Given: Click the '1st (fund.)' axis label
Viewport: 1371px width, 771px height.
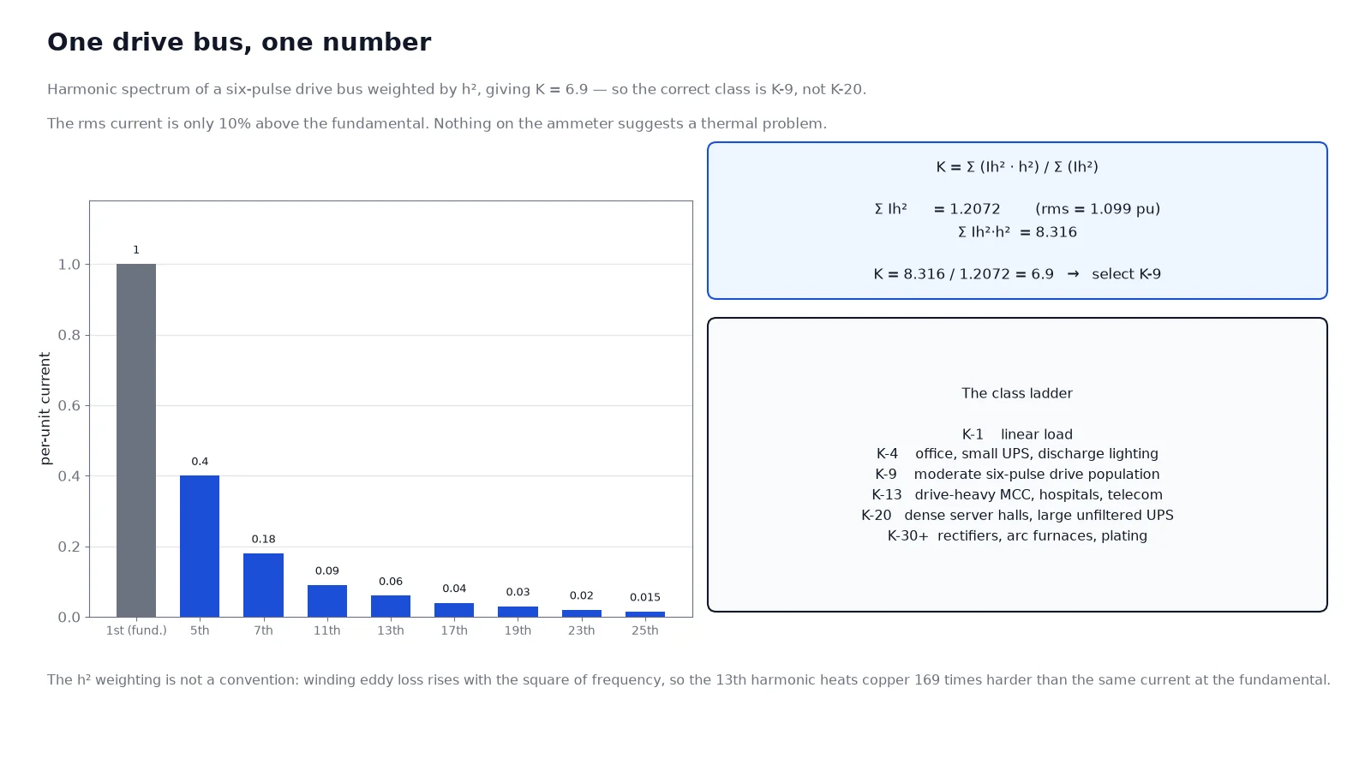Looking at the screenshot, I should pos(136,631).
